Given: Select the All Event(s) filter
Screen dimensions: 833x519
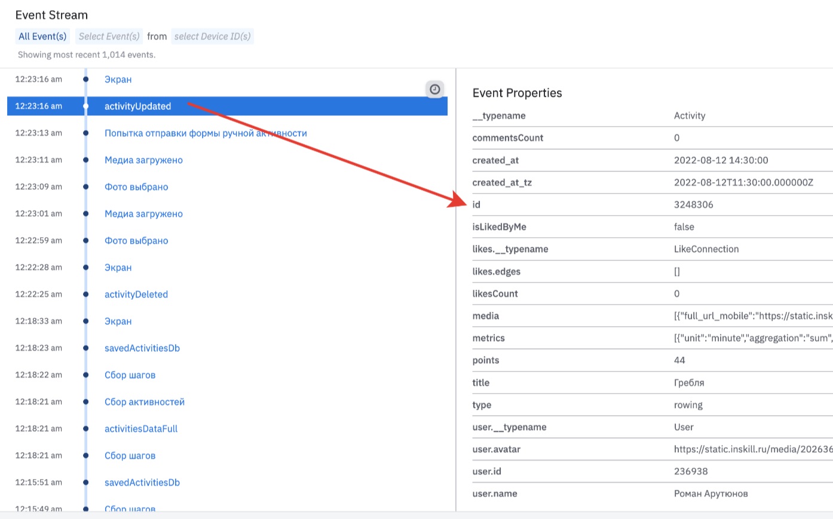Looking at the screenshot, I should point(42,36).
